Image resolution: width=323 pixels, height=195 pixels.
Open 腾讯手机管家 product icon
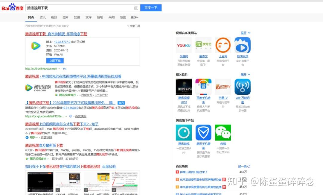203,132
